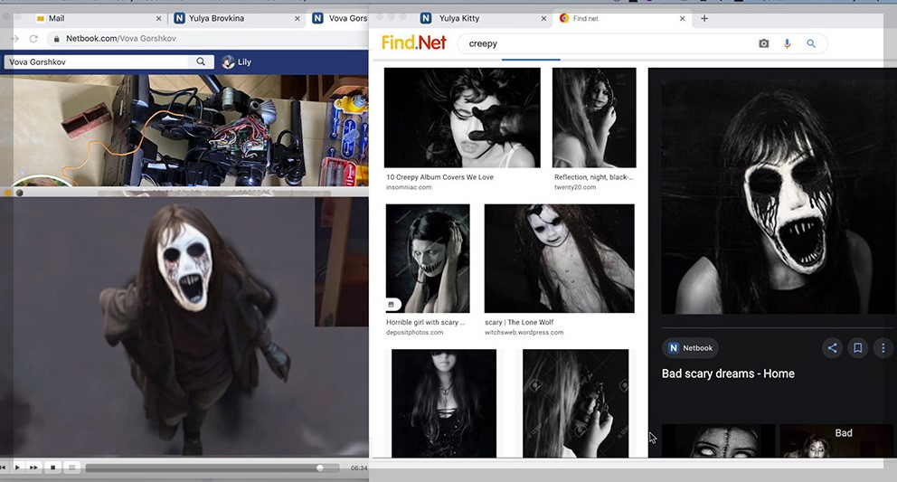Open 10 Creepy Album Covers thumbnail
The height and width of the screenshot is (482, 897).
[x=462, y=118]
